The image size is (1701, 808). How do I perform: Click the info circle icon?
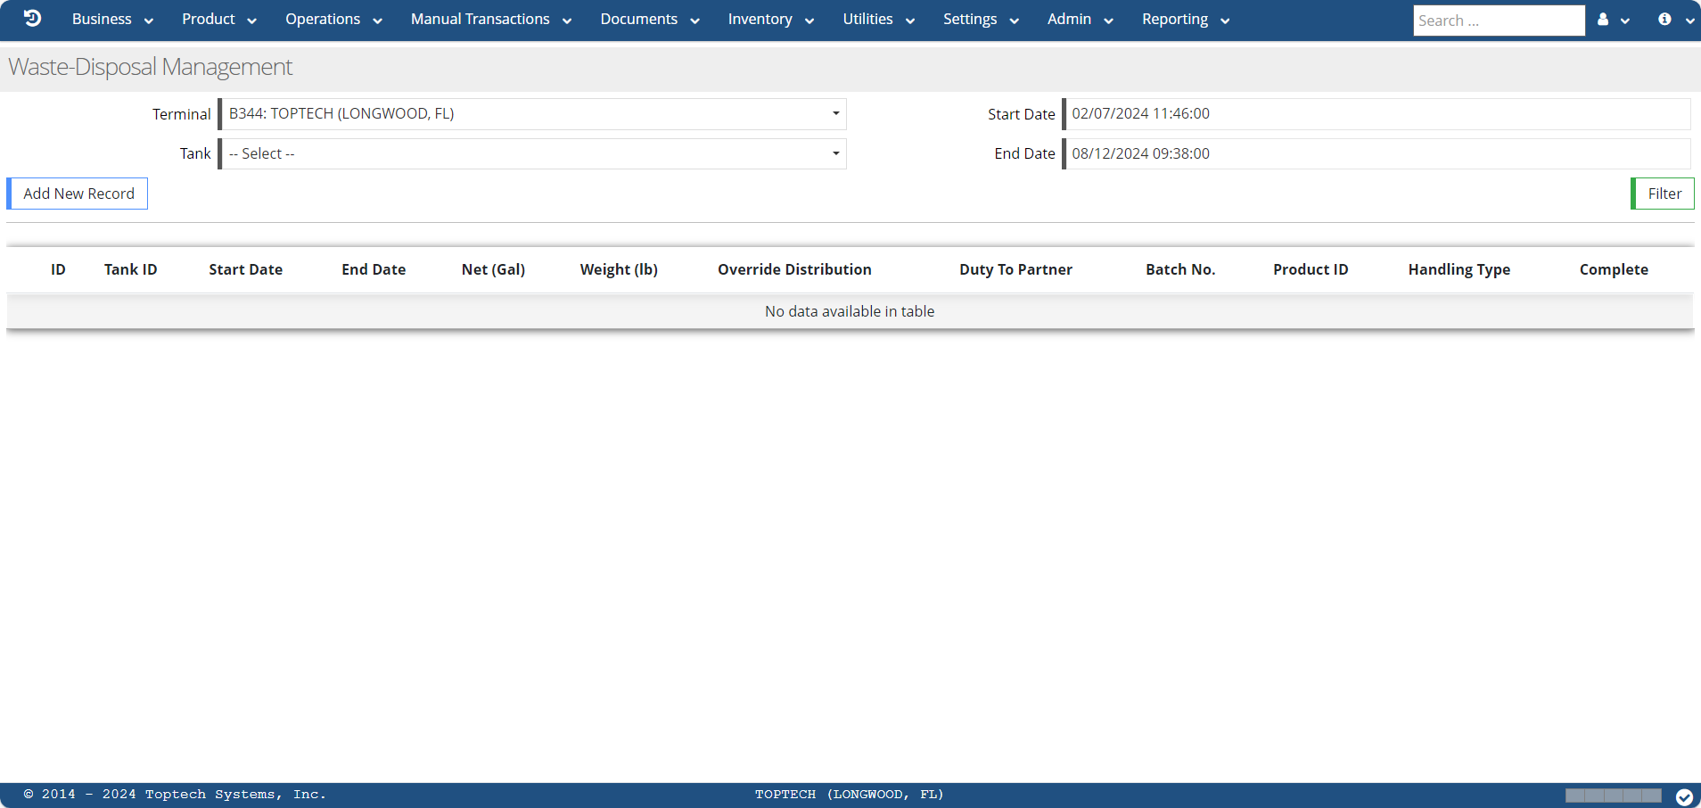(1664, 20)
